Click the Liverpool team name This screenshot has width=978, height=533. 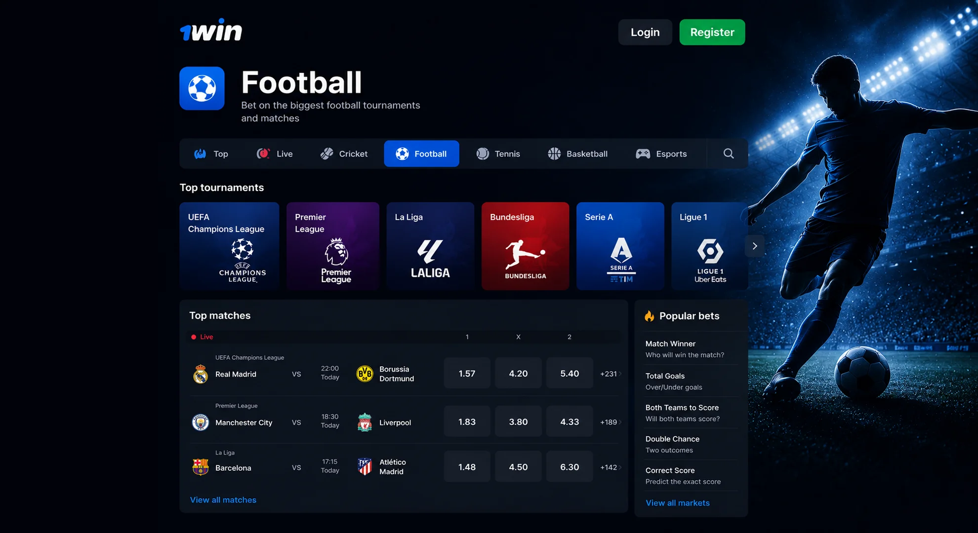click(395, 422)
